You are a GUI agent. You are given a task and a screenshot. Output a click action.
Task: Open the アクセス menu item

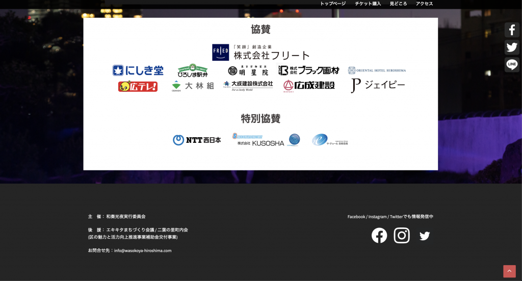[x=424, y=4]
